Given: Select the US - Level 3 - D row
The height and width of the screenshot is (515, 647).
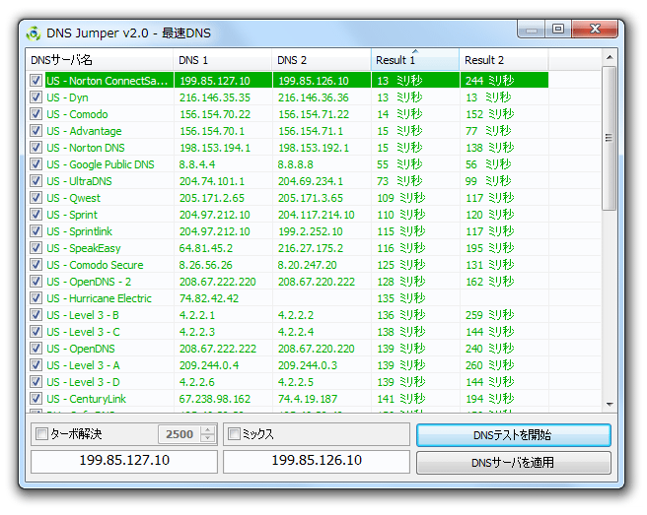Looking at the screenshot, I should pyautogui.click(x=287, y=382).
